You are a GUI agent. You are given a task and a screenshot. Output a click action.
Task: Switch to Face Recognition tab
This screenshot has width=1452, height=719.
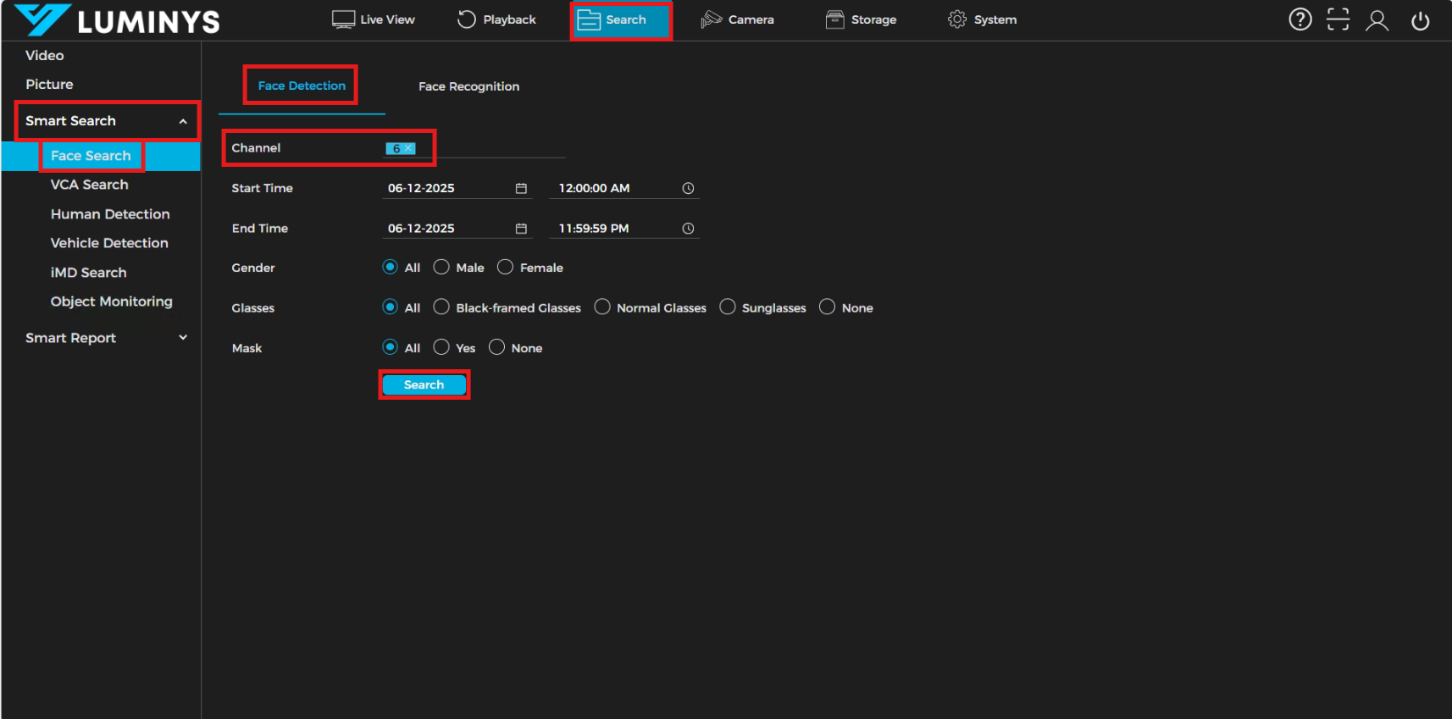click(x=468, y=86)
